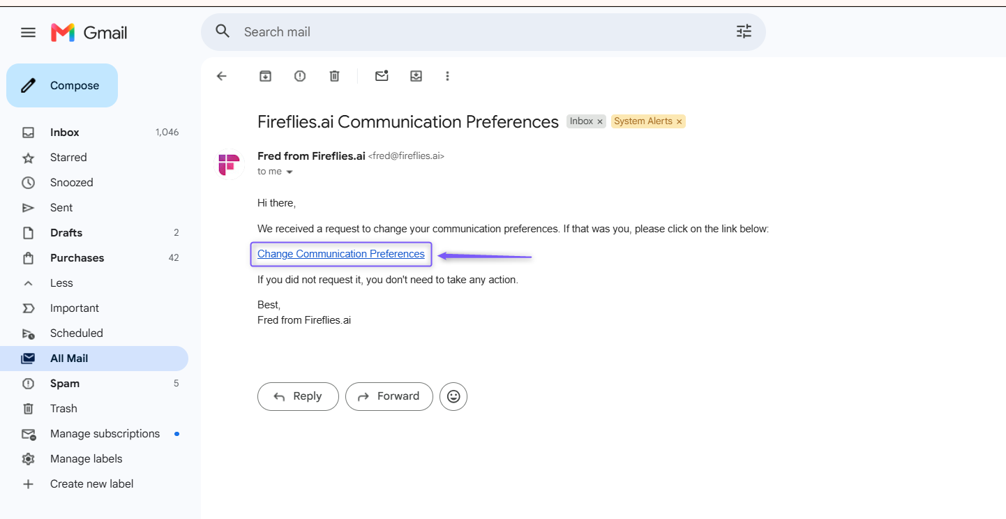This screenshot has width=1006, height=519.
Task: Open the main menu hamburger icon
Action: click(x=28, y=32)
